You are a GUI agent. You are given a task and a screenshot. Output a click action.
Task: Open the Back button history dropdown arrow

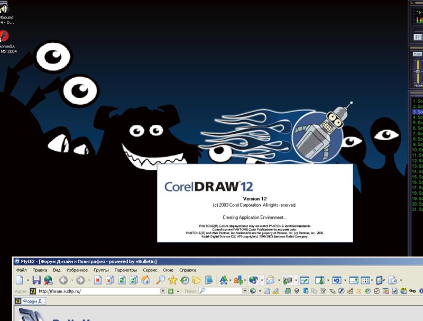click(x=72, y=280)
